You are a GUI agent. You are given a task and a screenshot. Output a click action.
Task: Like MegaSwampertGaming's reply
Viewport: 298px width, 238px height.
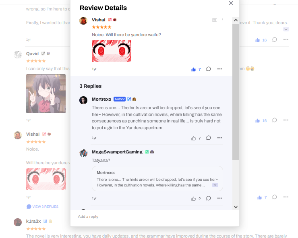coord(193,199)
